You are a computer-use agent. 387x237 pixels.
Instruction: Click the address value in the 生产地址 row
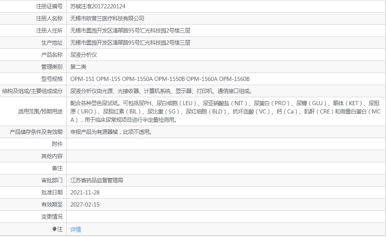pyautogui.click(x=130, y=43)
